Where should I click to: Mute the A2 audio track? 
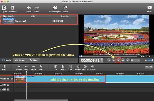click(x=5, y=89)
